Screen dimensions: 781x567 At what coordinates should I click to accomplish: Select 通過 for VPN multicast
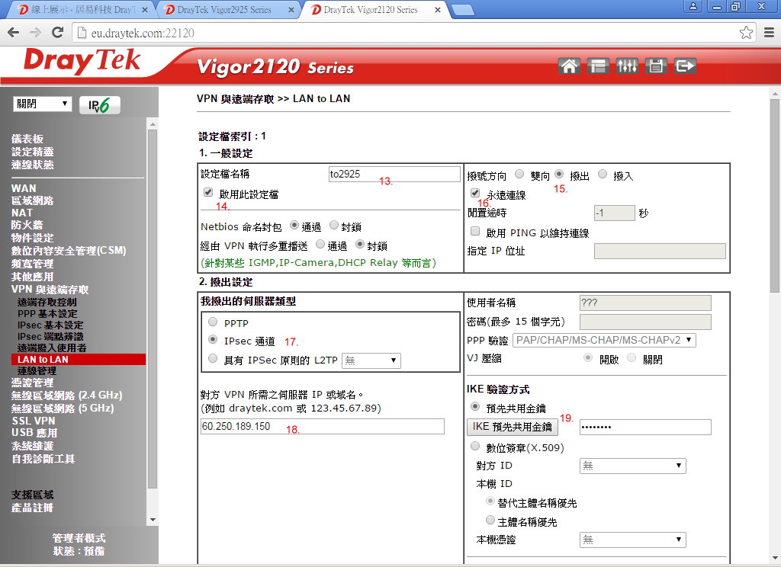tap(320, 245)
